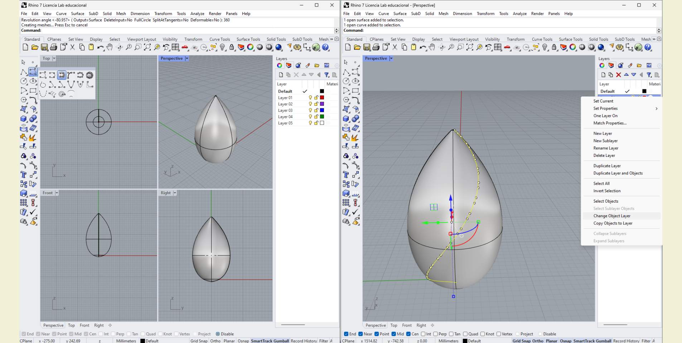Click New file icon in left Rhino window

[25, 47]
